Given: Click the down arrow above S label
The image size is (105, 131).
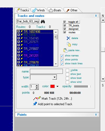Looking at the screenshot, I should pyautogui.click(x=103, y=79).
